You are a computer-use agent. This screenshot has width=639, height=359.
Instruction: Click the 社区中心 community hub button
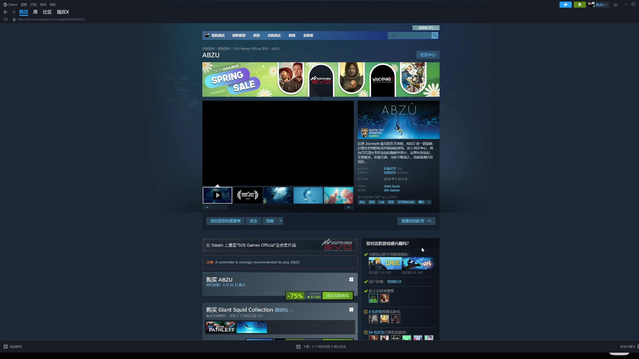[428, 55]
